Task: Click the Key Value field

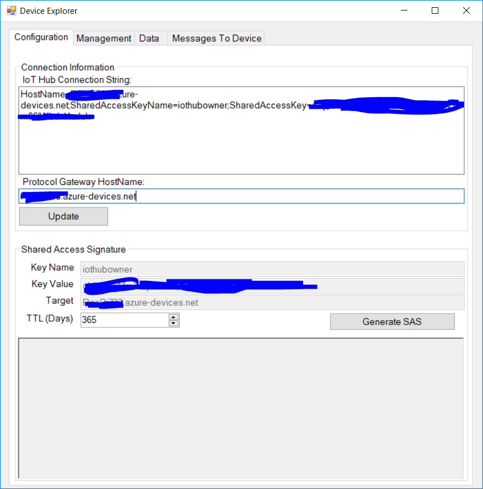Action: 272,286
